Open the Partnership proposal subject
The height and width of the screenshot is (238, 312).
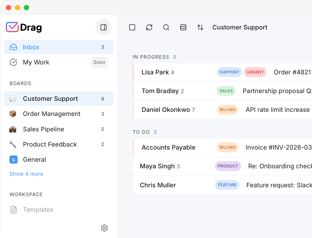pyautogui.click(x=277, y=91)
